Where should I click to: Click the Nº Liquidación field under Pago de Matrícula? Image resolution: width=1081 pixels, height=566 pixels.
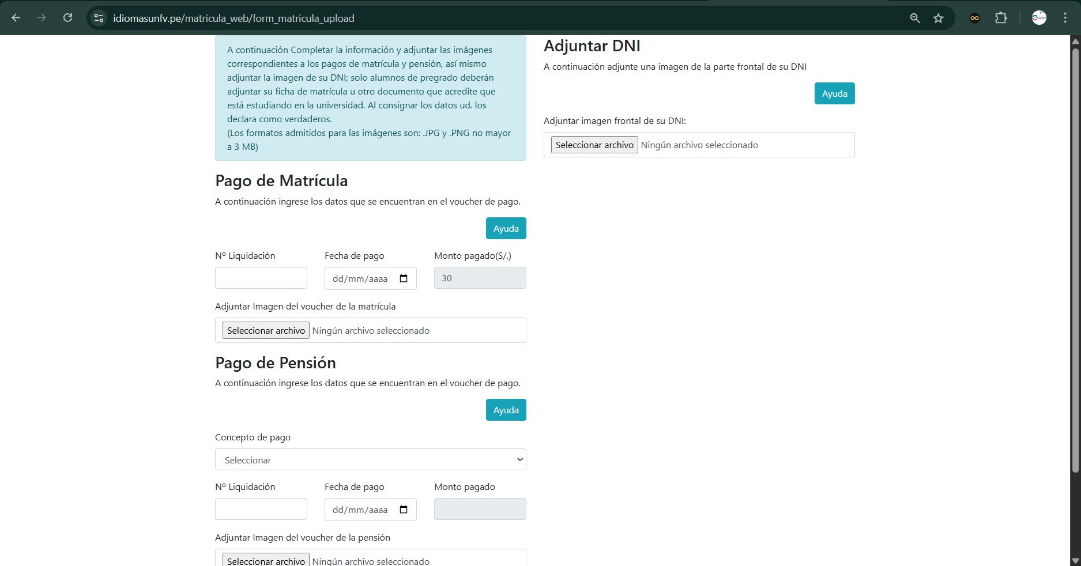(x=261, y=278)
